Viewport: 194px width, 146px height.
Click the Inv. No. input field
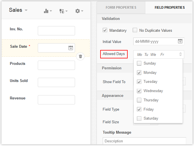click(56, 31)
